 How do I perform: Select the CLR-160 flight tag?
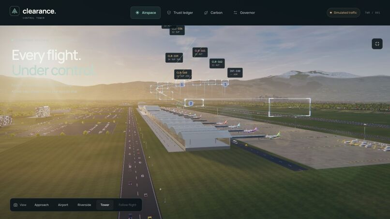pos(183,74)
